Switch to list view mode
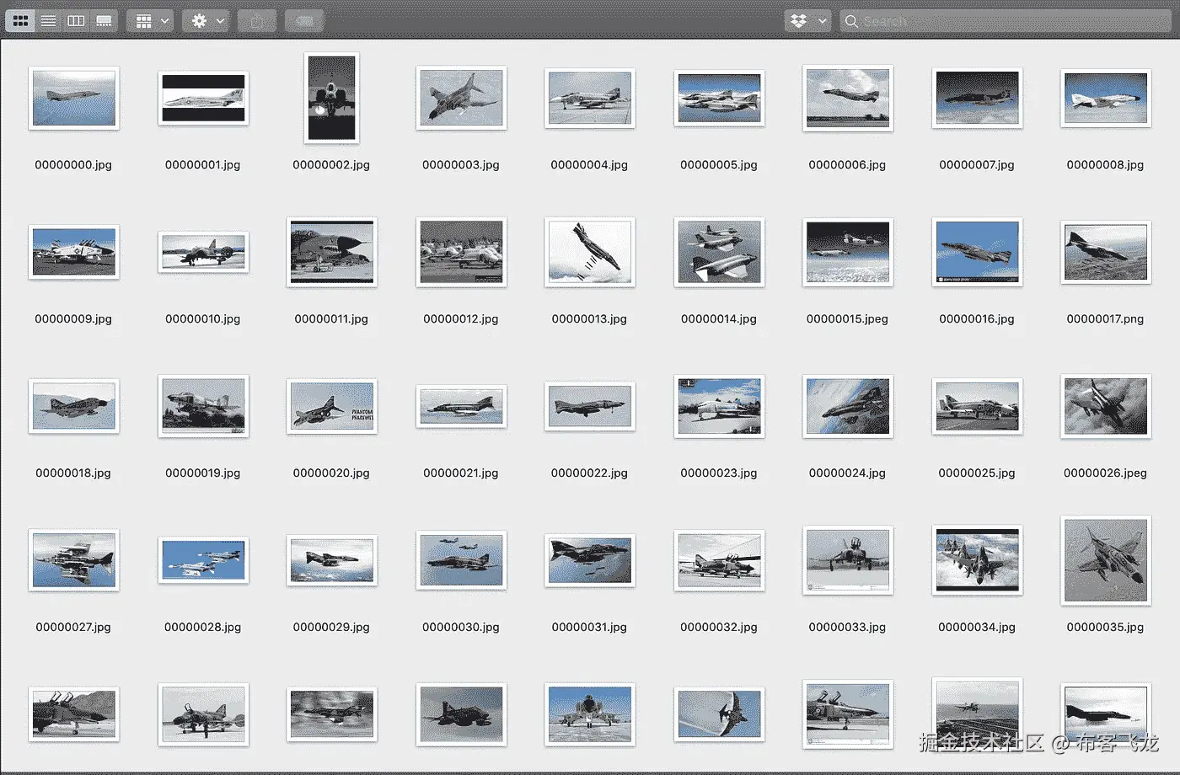This screenshot has width=1180, height=775. click(x=49, y=21)
